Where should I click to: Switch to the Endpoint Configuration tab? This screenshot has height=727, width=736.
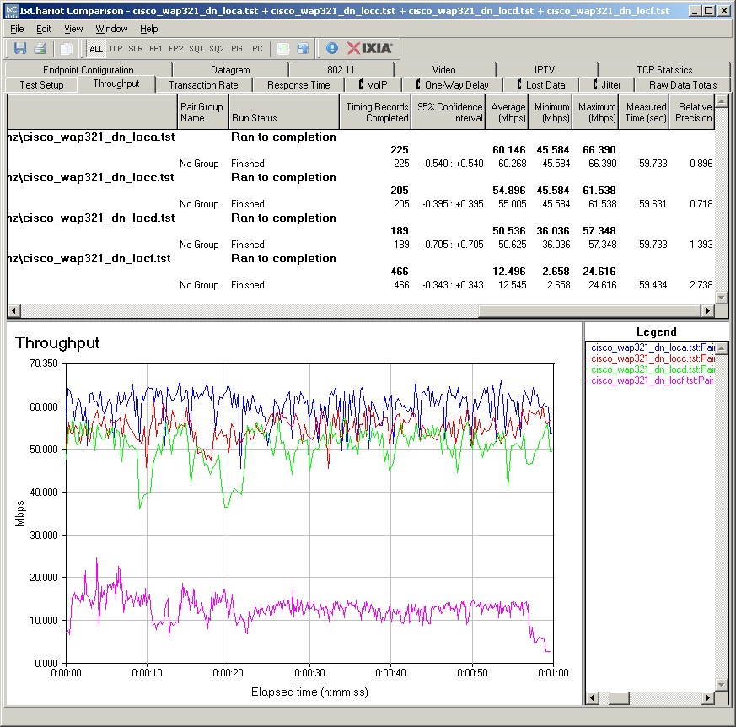point(89,69)
